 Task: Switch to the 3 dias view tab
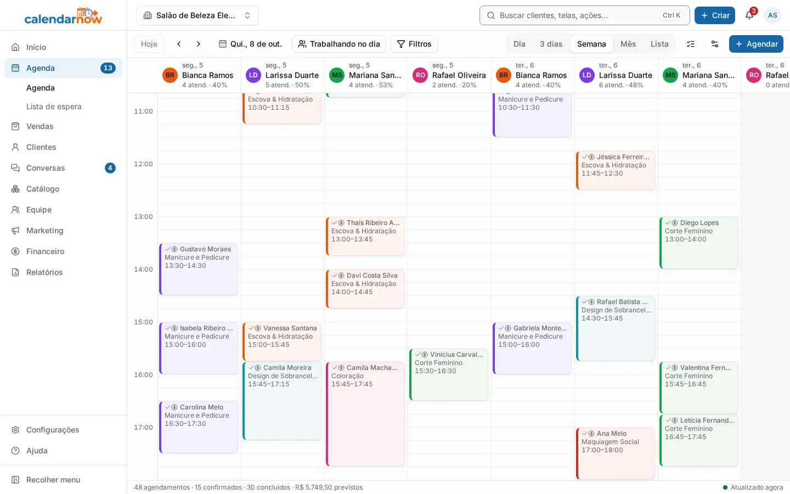tap(551, 44)
